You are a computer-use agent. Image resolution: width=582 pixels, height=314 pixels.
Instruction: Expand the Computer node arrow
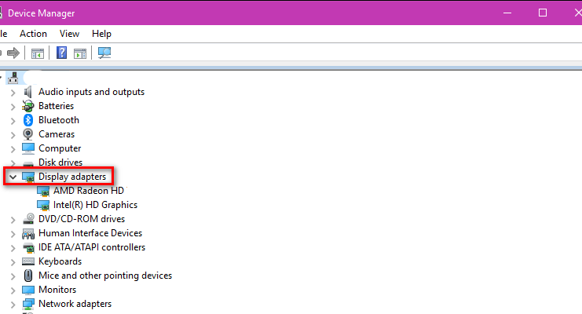(x=13, y=149)
